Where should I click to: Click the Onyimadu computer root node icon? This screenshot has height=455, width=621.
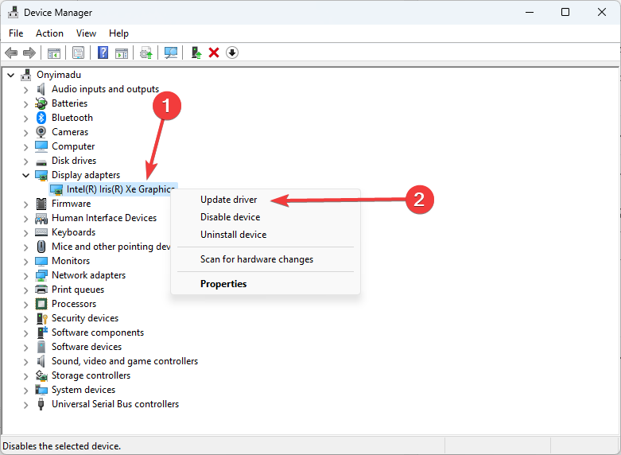[26, 75]
